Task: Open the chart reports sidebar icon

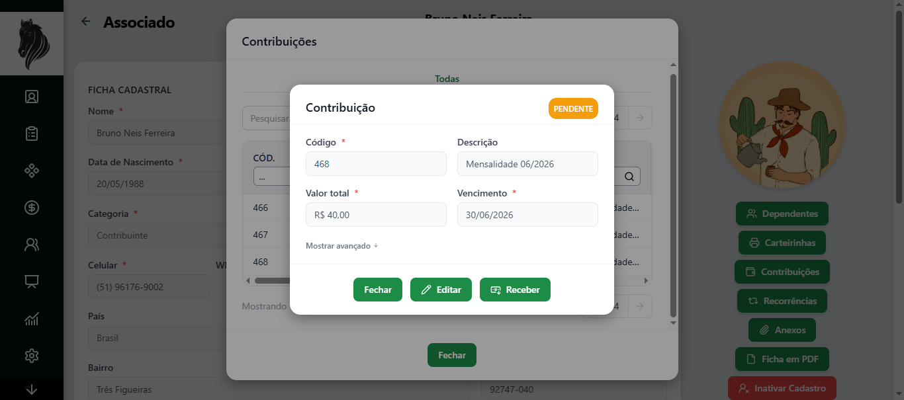Action: pos(32,319)
